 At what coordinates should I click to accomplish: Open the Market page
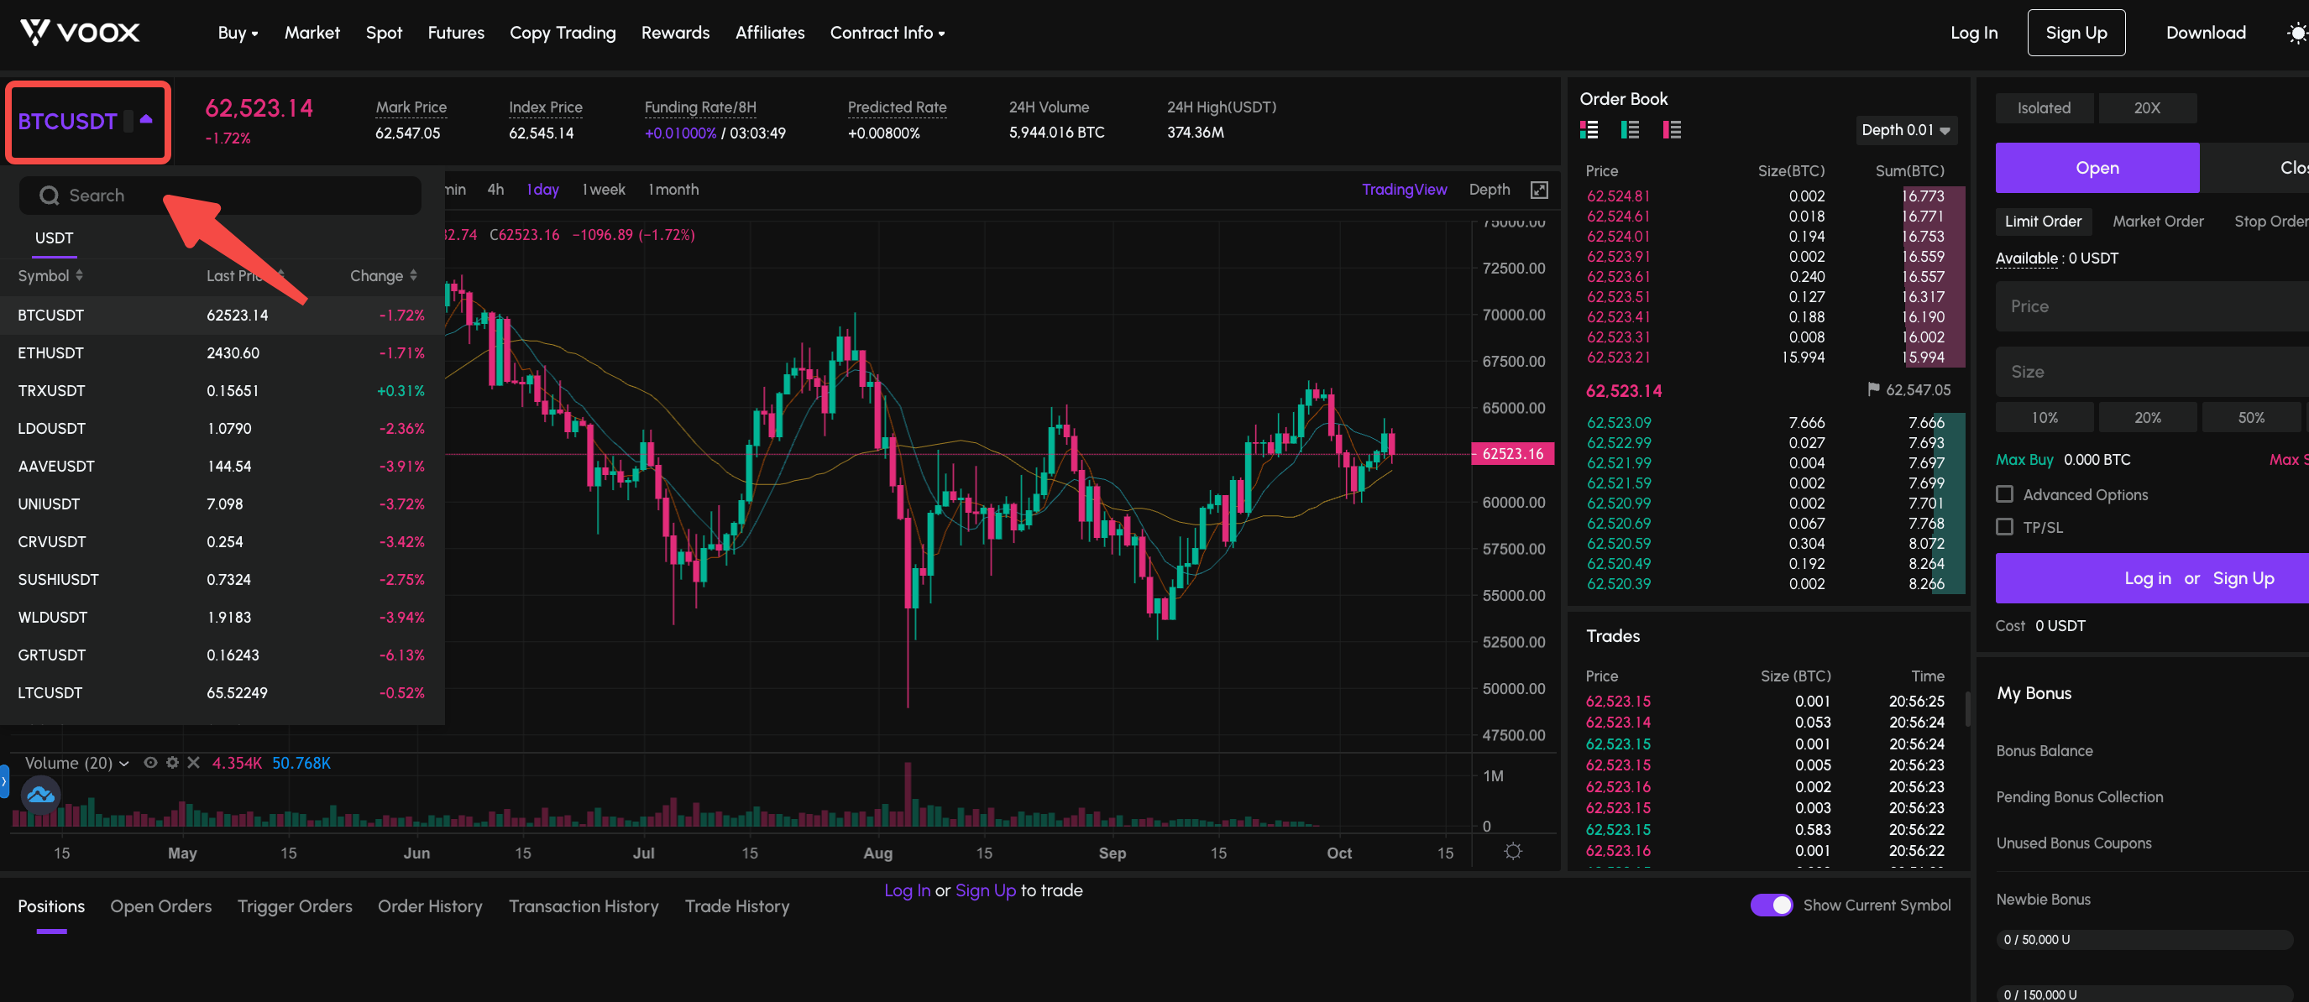point(312,32)
